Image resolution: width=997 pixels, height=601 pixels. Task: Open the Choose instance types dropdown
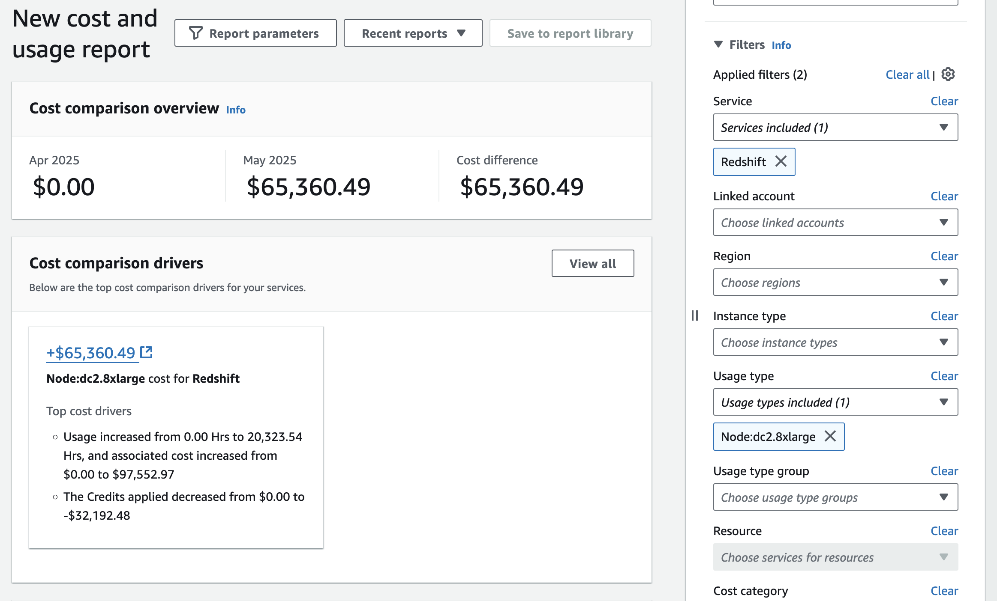(x=835, y=342)
